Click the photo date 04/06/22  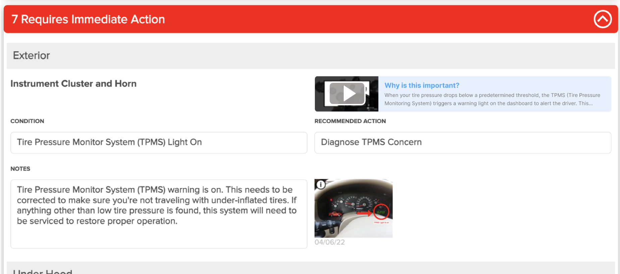coord(330,242)
